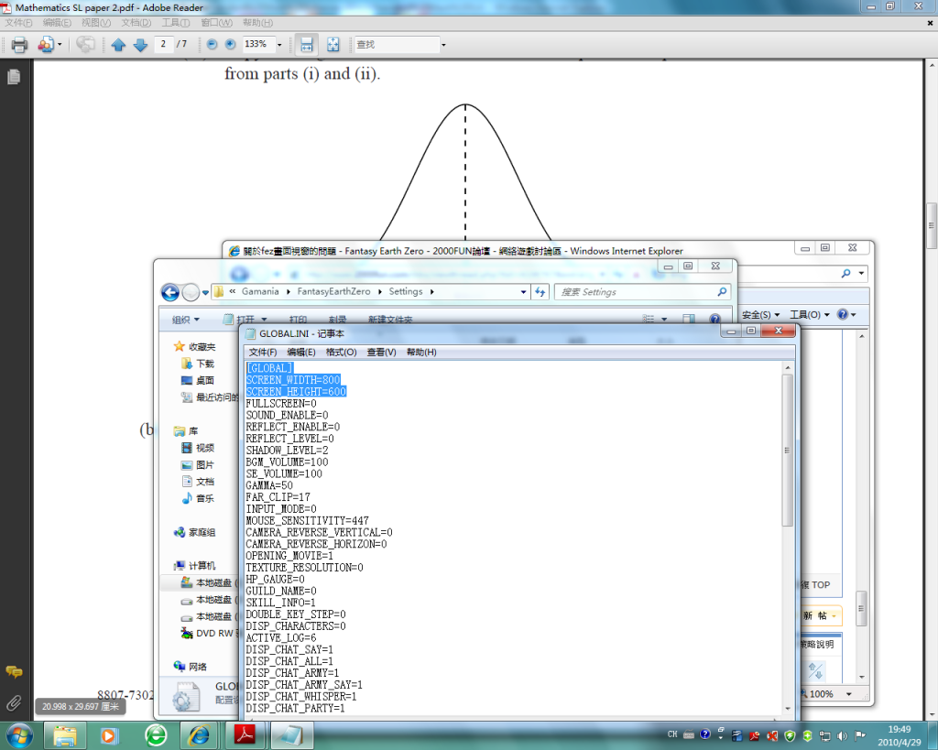Click the FantasyEarthZero breadcrumb
This screenshot has width=938, height=750.
[333, 291]
